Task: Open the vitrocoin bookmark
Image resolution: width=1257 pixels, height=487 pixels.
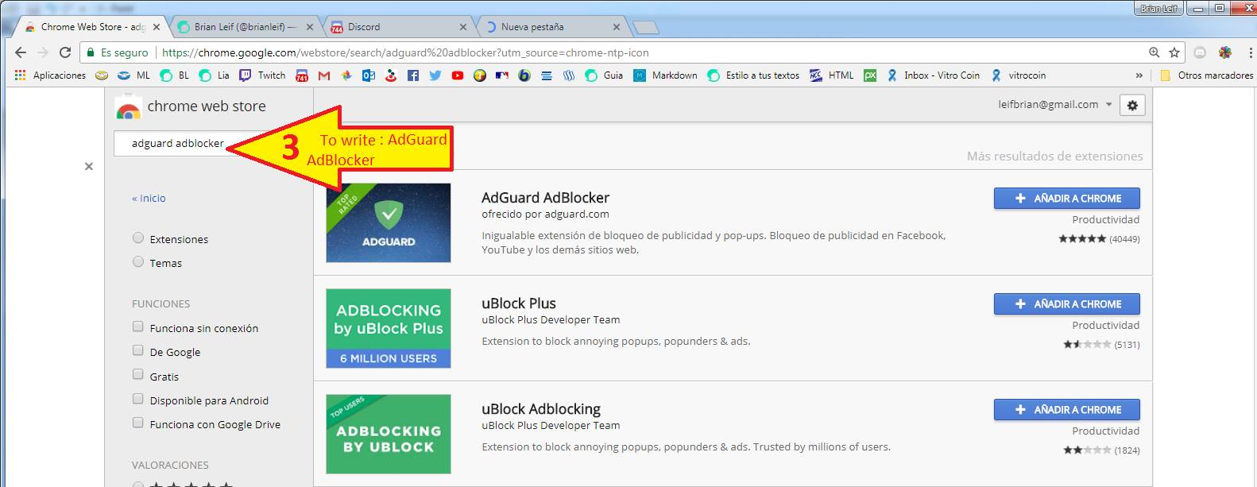Action: 1019,75
